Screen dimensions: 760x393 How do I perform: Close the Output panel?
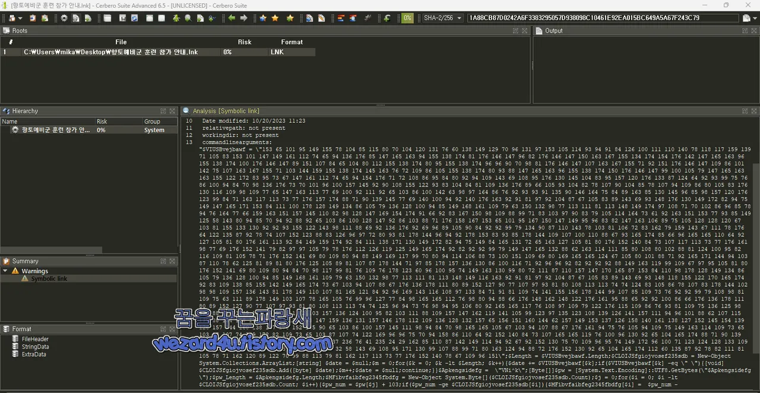(754, 31)
